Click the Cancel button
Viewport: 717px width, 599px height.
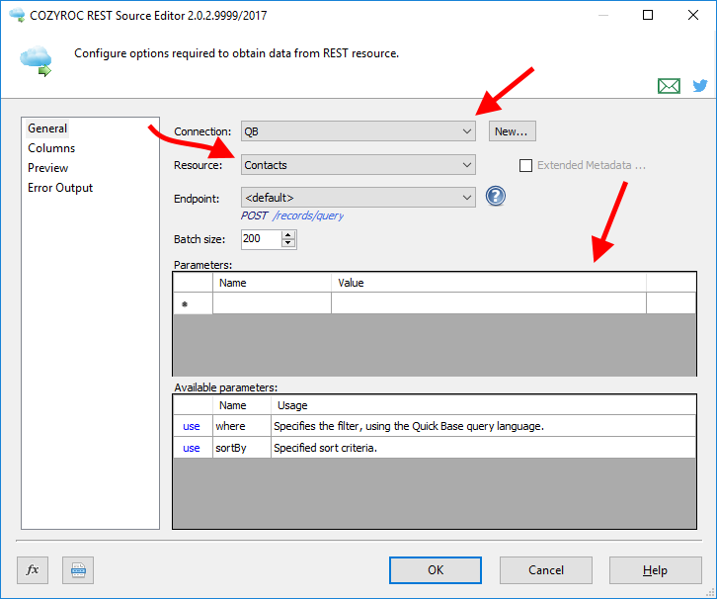coord(546,570)
